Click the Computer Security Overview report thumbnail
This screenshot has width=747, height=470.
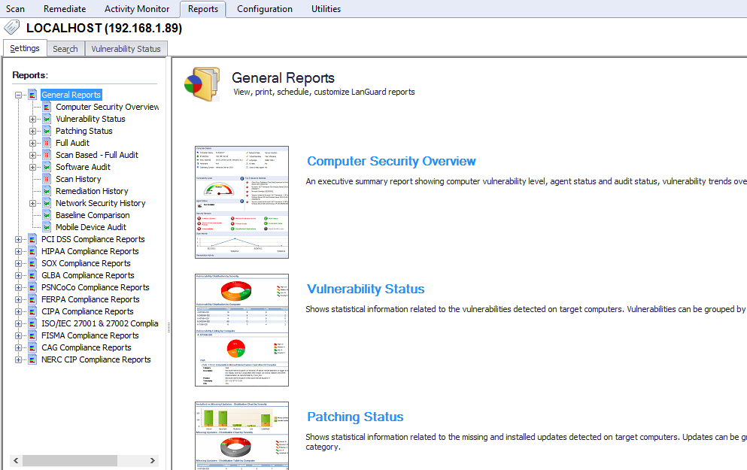(x=241, y=202)
